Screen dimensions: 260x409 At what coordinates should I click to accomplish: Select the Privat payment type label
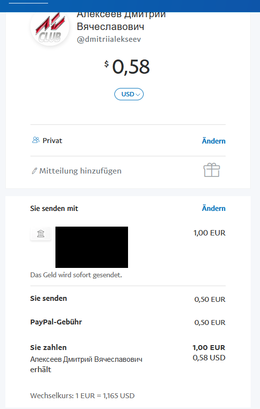pyautogui.click(x=52, y=141)
